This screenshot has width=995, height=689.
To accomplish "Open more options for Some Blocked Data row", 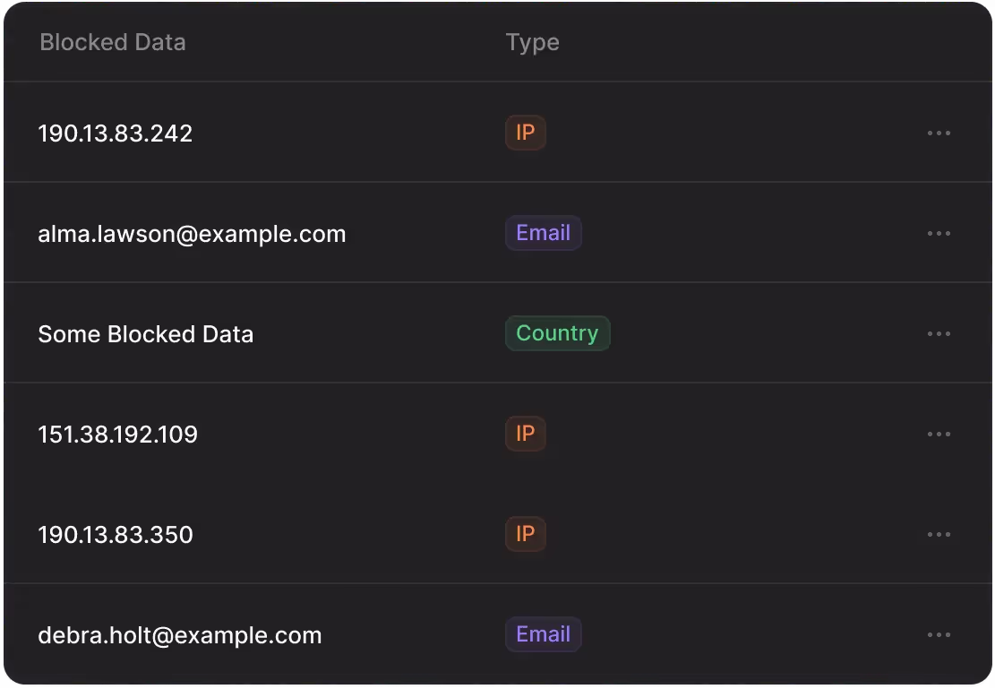I will 939,334.
